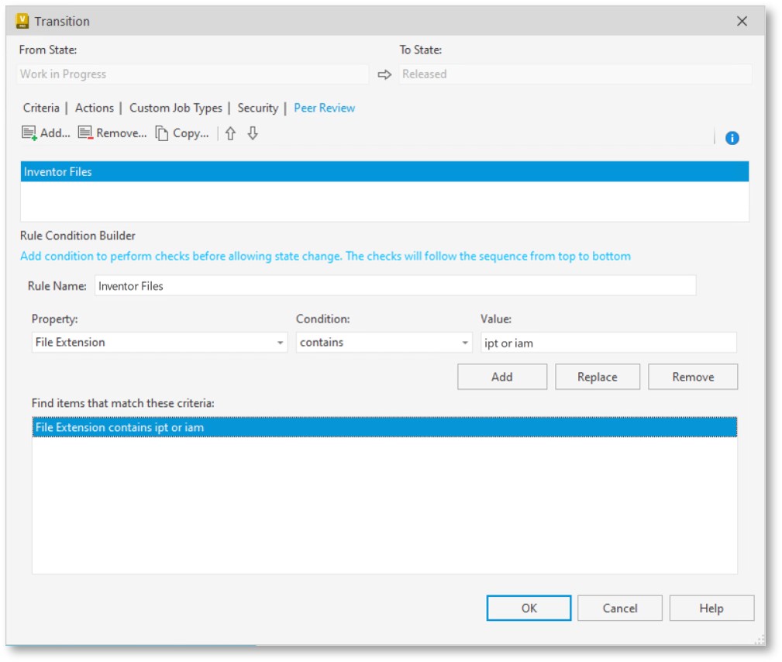Click the Vault app icon in title bar
This screenshot has width=782, height=662.
click(x=22, y=21)
